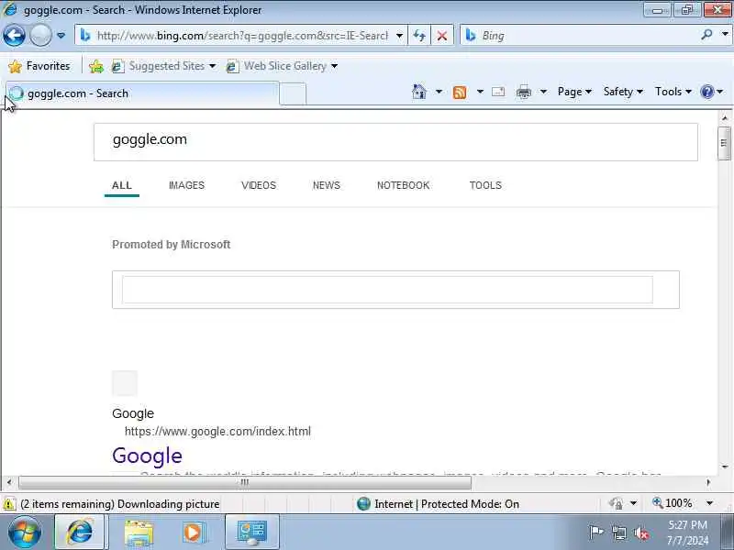The height and width of the screenshot is (550, 734).
Task: Open Windows Explorer folder taskbar icon
Action: [139, 533]
